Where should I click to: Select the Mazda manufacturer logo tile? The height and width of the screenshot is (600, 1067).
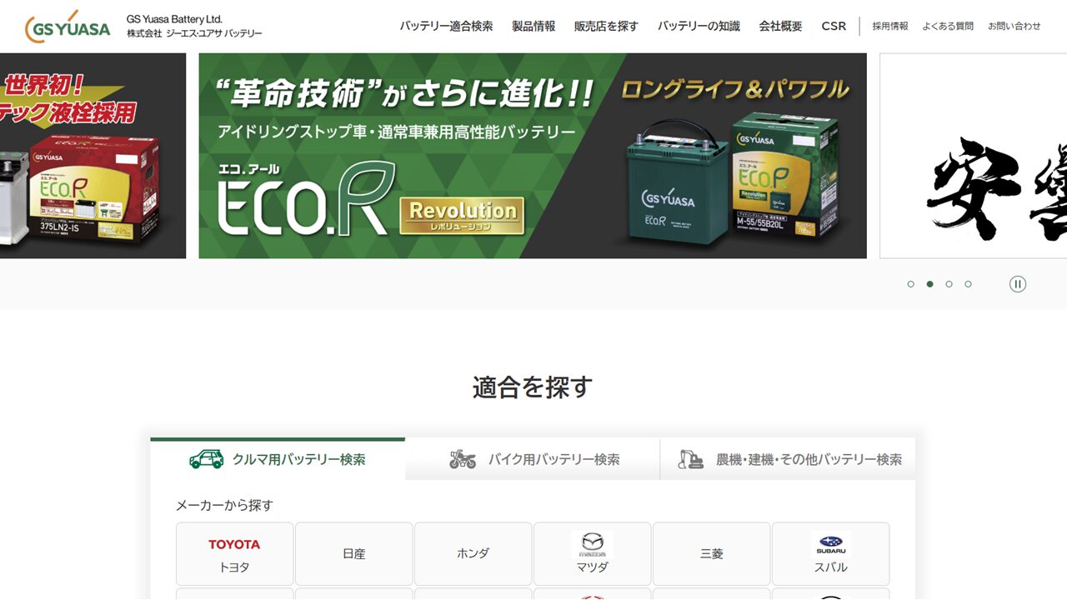592,554
